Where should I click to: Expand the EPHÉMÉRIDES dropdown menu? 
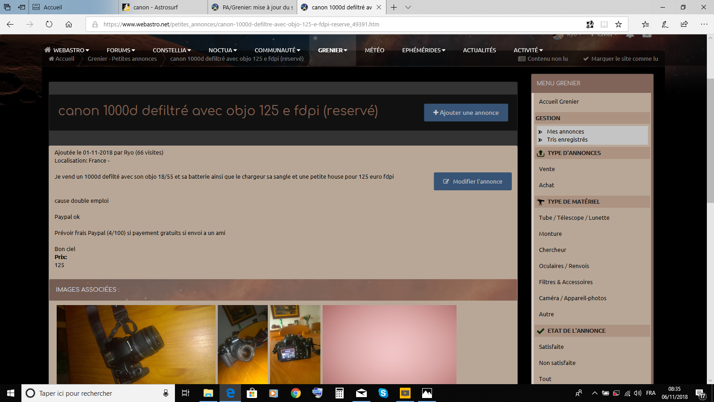tap(423, 50)
